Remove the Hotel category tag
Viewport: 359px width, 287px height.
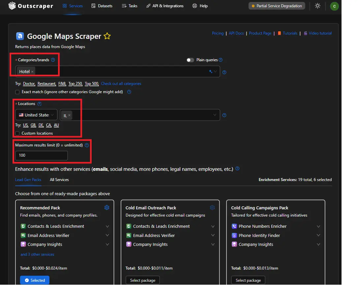[x=32, y=72]
